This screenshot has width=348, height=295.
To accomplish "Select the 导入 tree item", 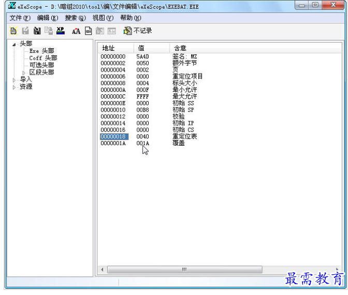I will point(26,79).
